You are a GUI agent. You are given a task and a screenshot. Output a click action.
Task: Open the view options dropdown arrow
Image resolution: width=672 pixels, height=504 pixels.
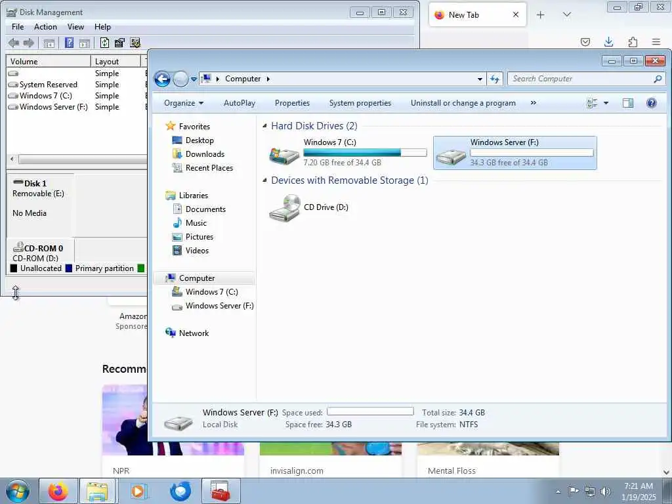606,103
